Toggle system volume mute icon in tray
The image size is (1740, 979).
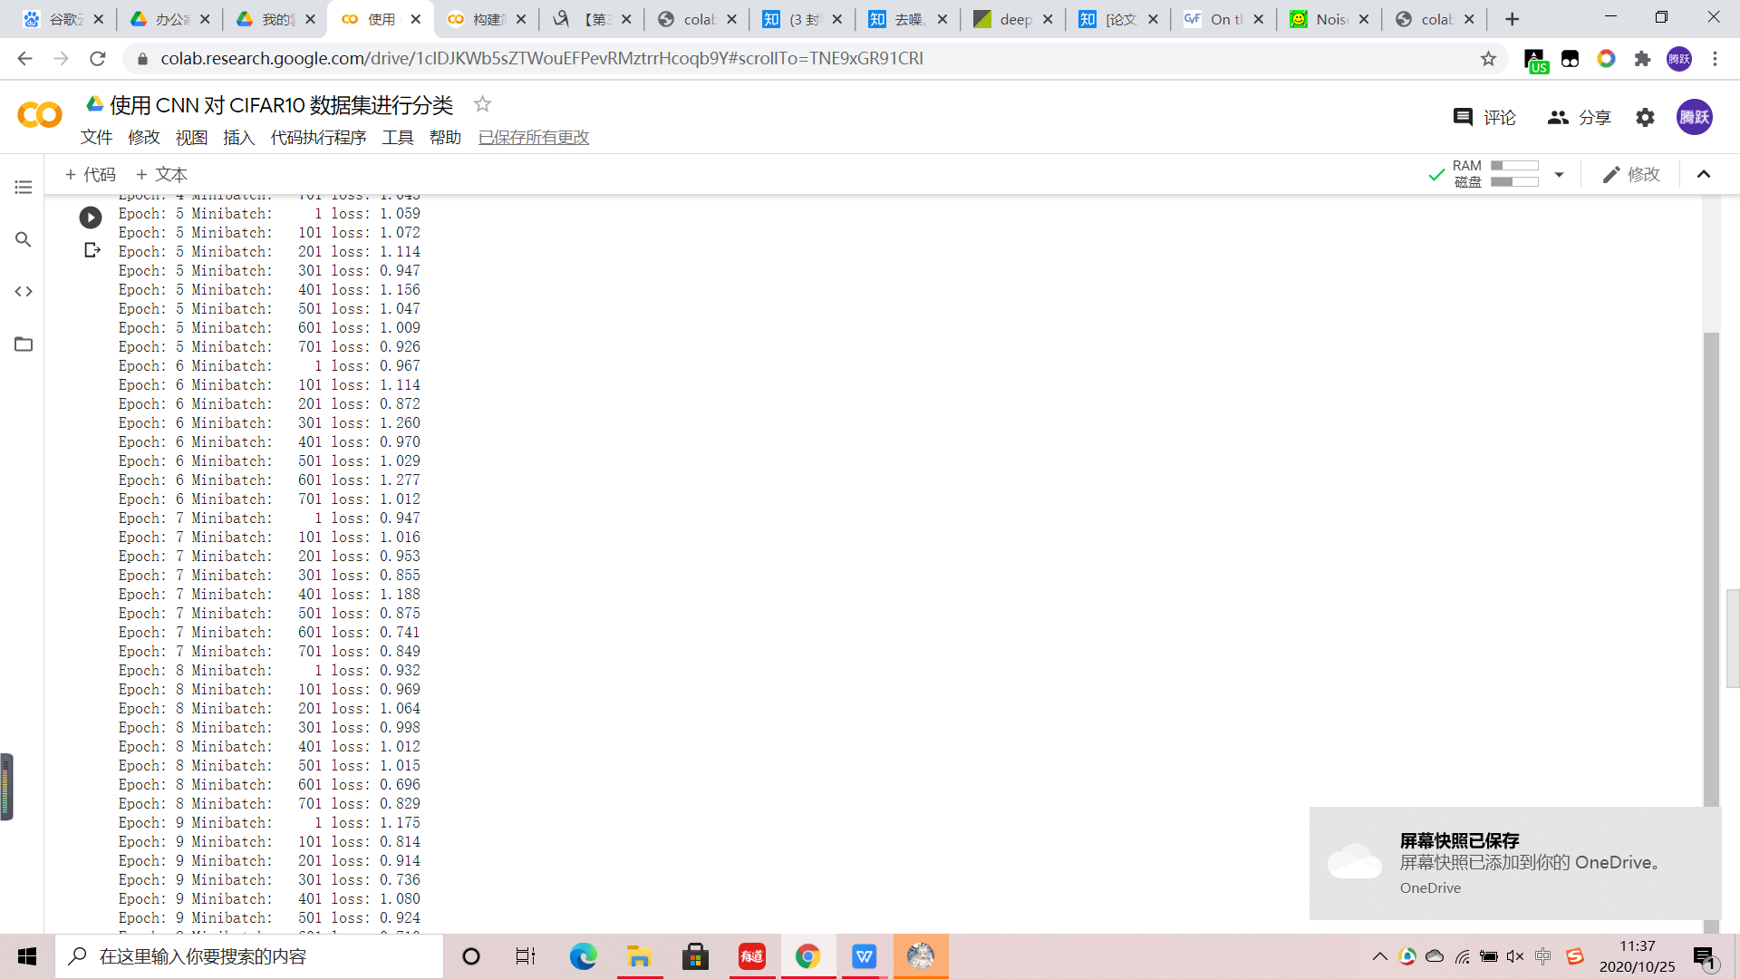1515,956
